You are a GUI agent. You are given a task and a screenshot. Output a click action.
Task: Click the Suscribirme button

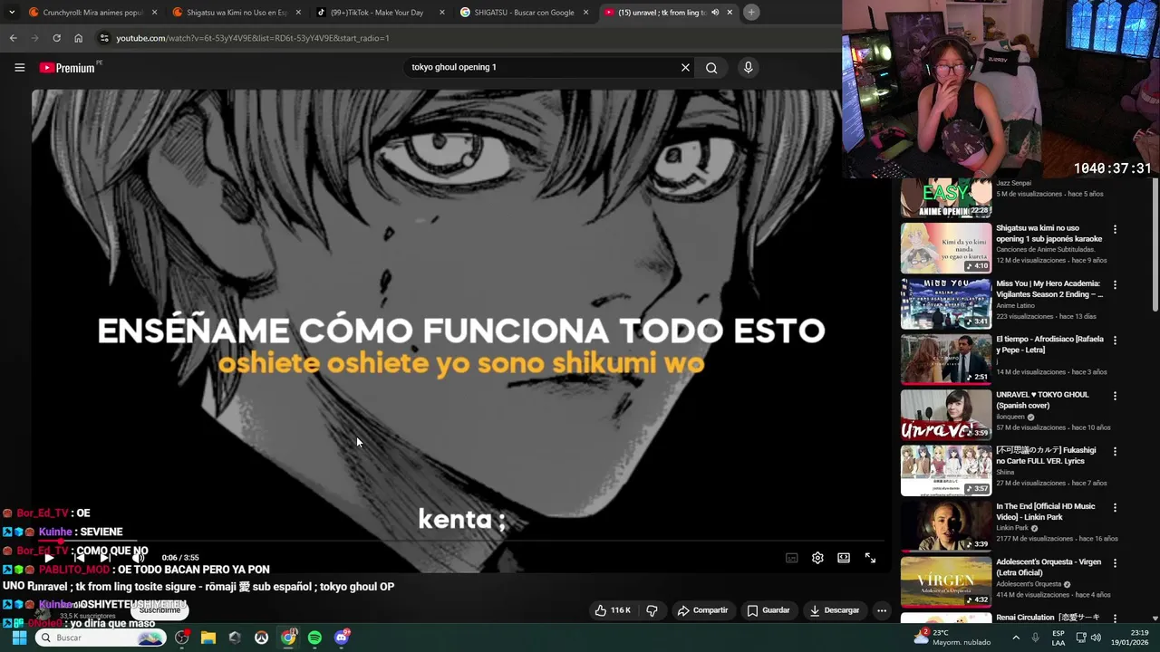point(159,610)
